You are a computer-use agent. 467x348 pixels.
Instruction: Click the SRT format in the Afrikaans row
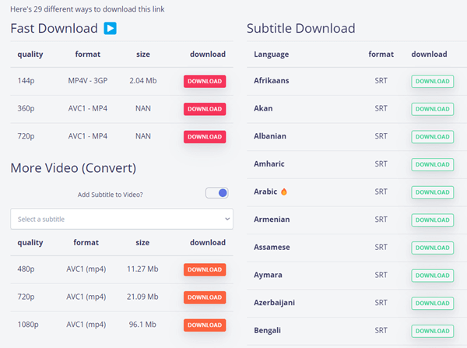(381, 80)
